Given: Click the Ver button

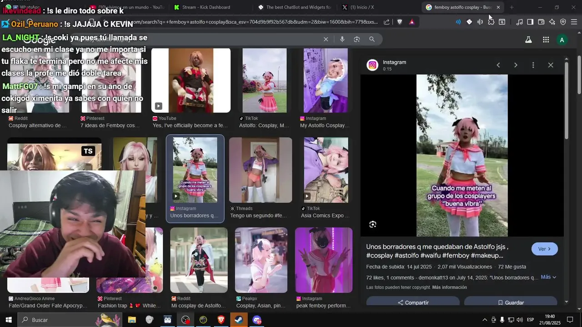Looking at the screenshot, I should pos(544,249).
